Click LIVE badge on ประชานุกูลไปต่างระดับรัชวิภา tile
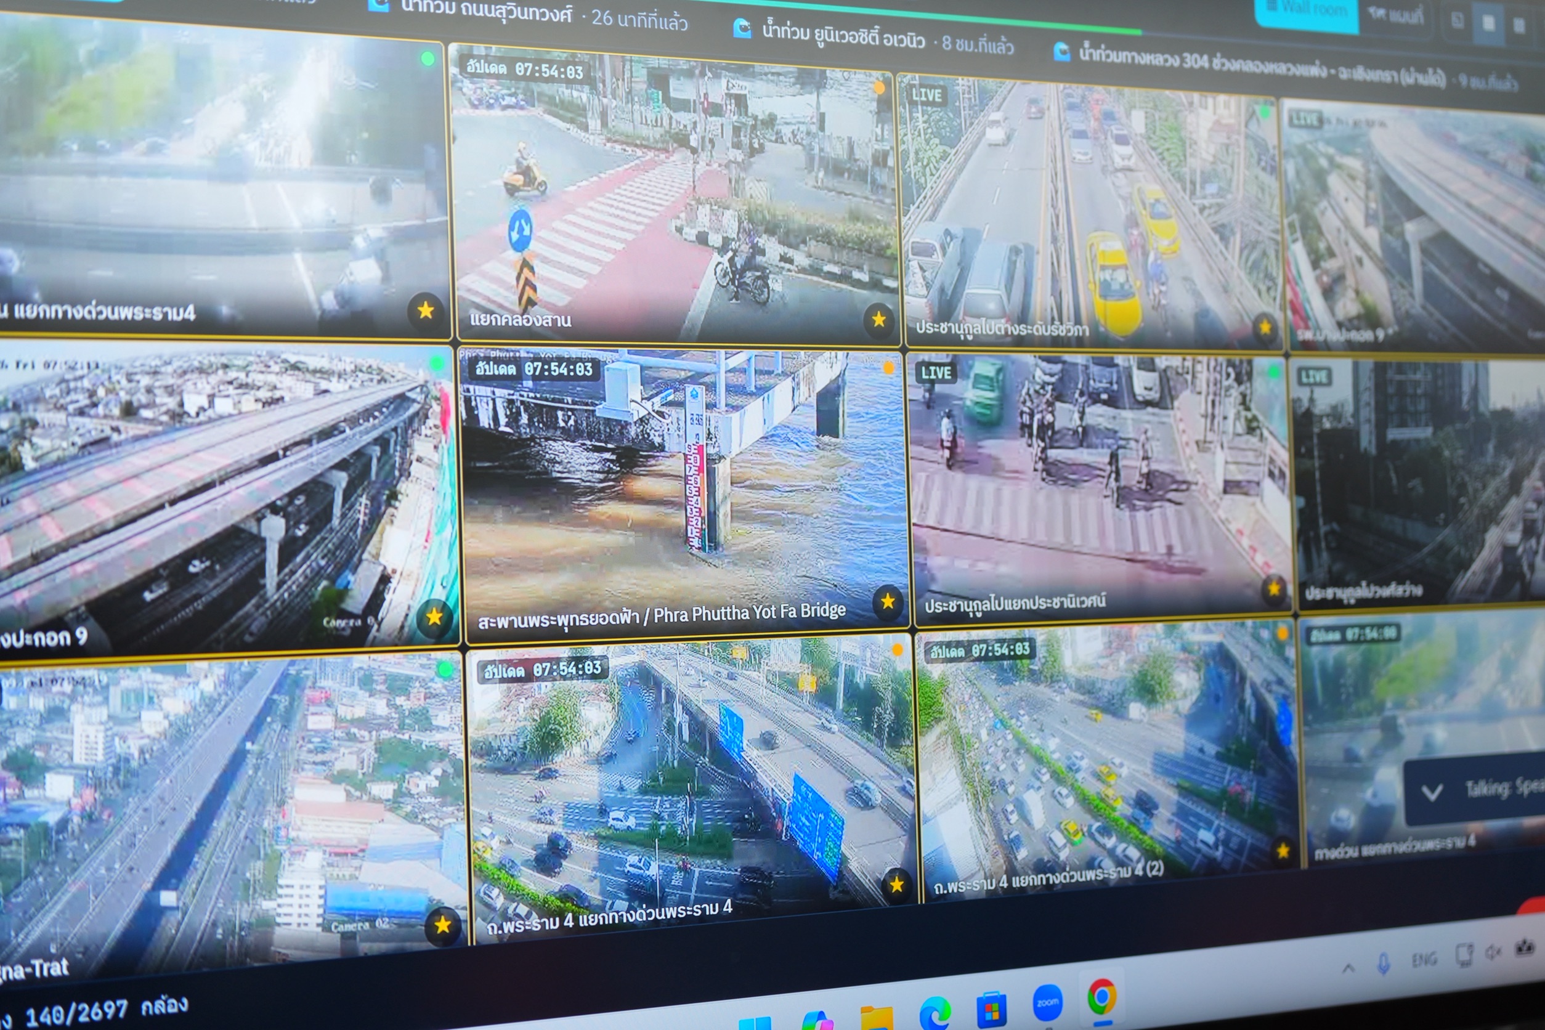Screen dimensions: 1545x1030 point(927,95)
